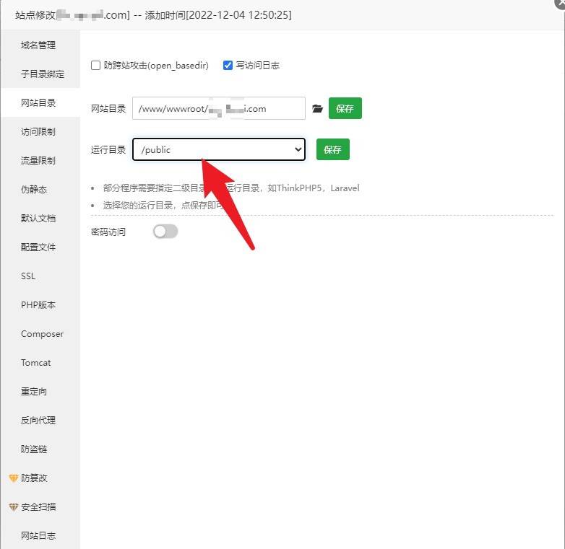The width and height of the screenshot is (565, 549).
Task: Click the diamond icon next to 防篡改
Action: click(13, 478)
